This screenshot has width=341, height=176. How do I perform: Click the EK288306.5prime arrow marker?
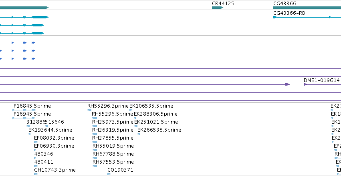[x=135, y=118]
